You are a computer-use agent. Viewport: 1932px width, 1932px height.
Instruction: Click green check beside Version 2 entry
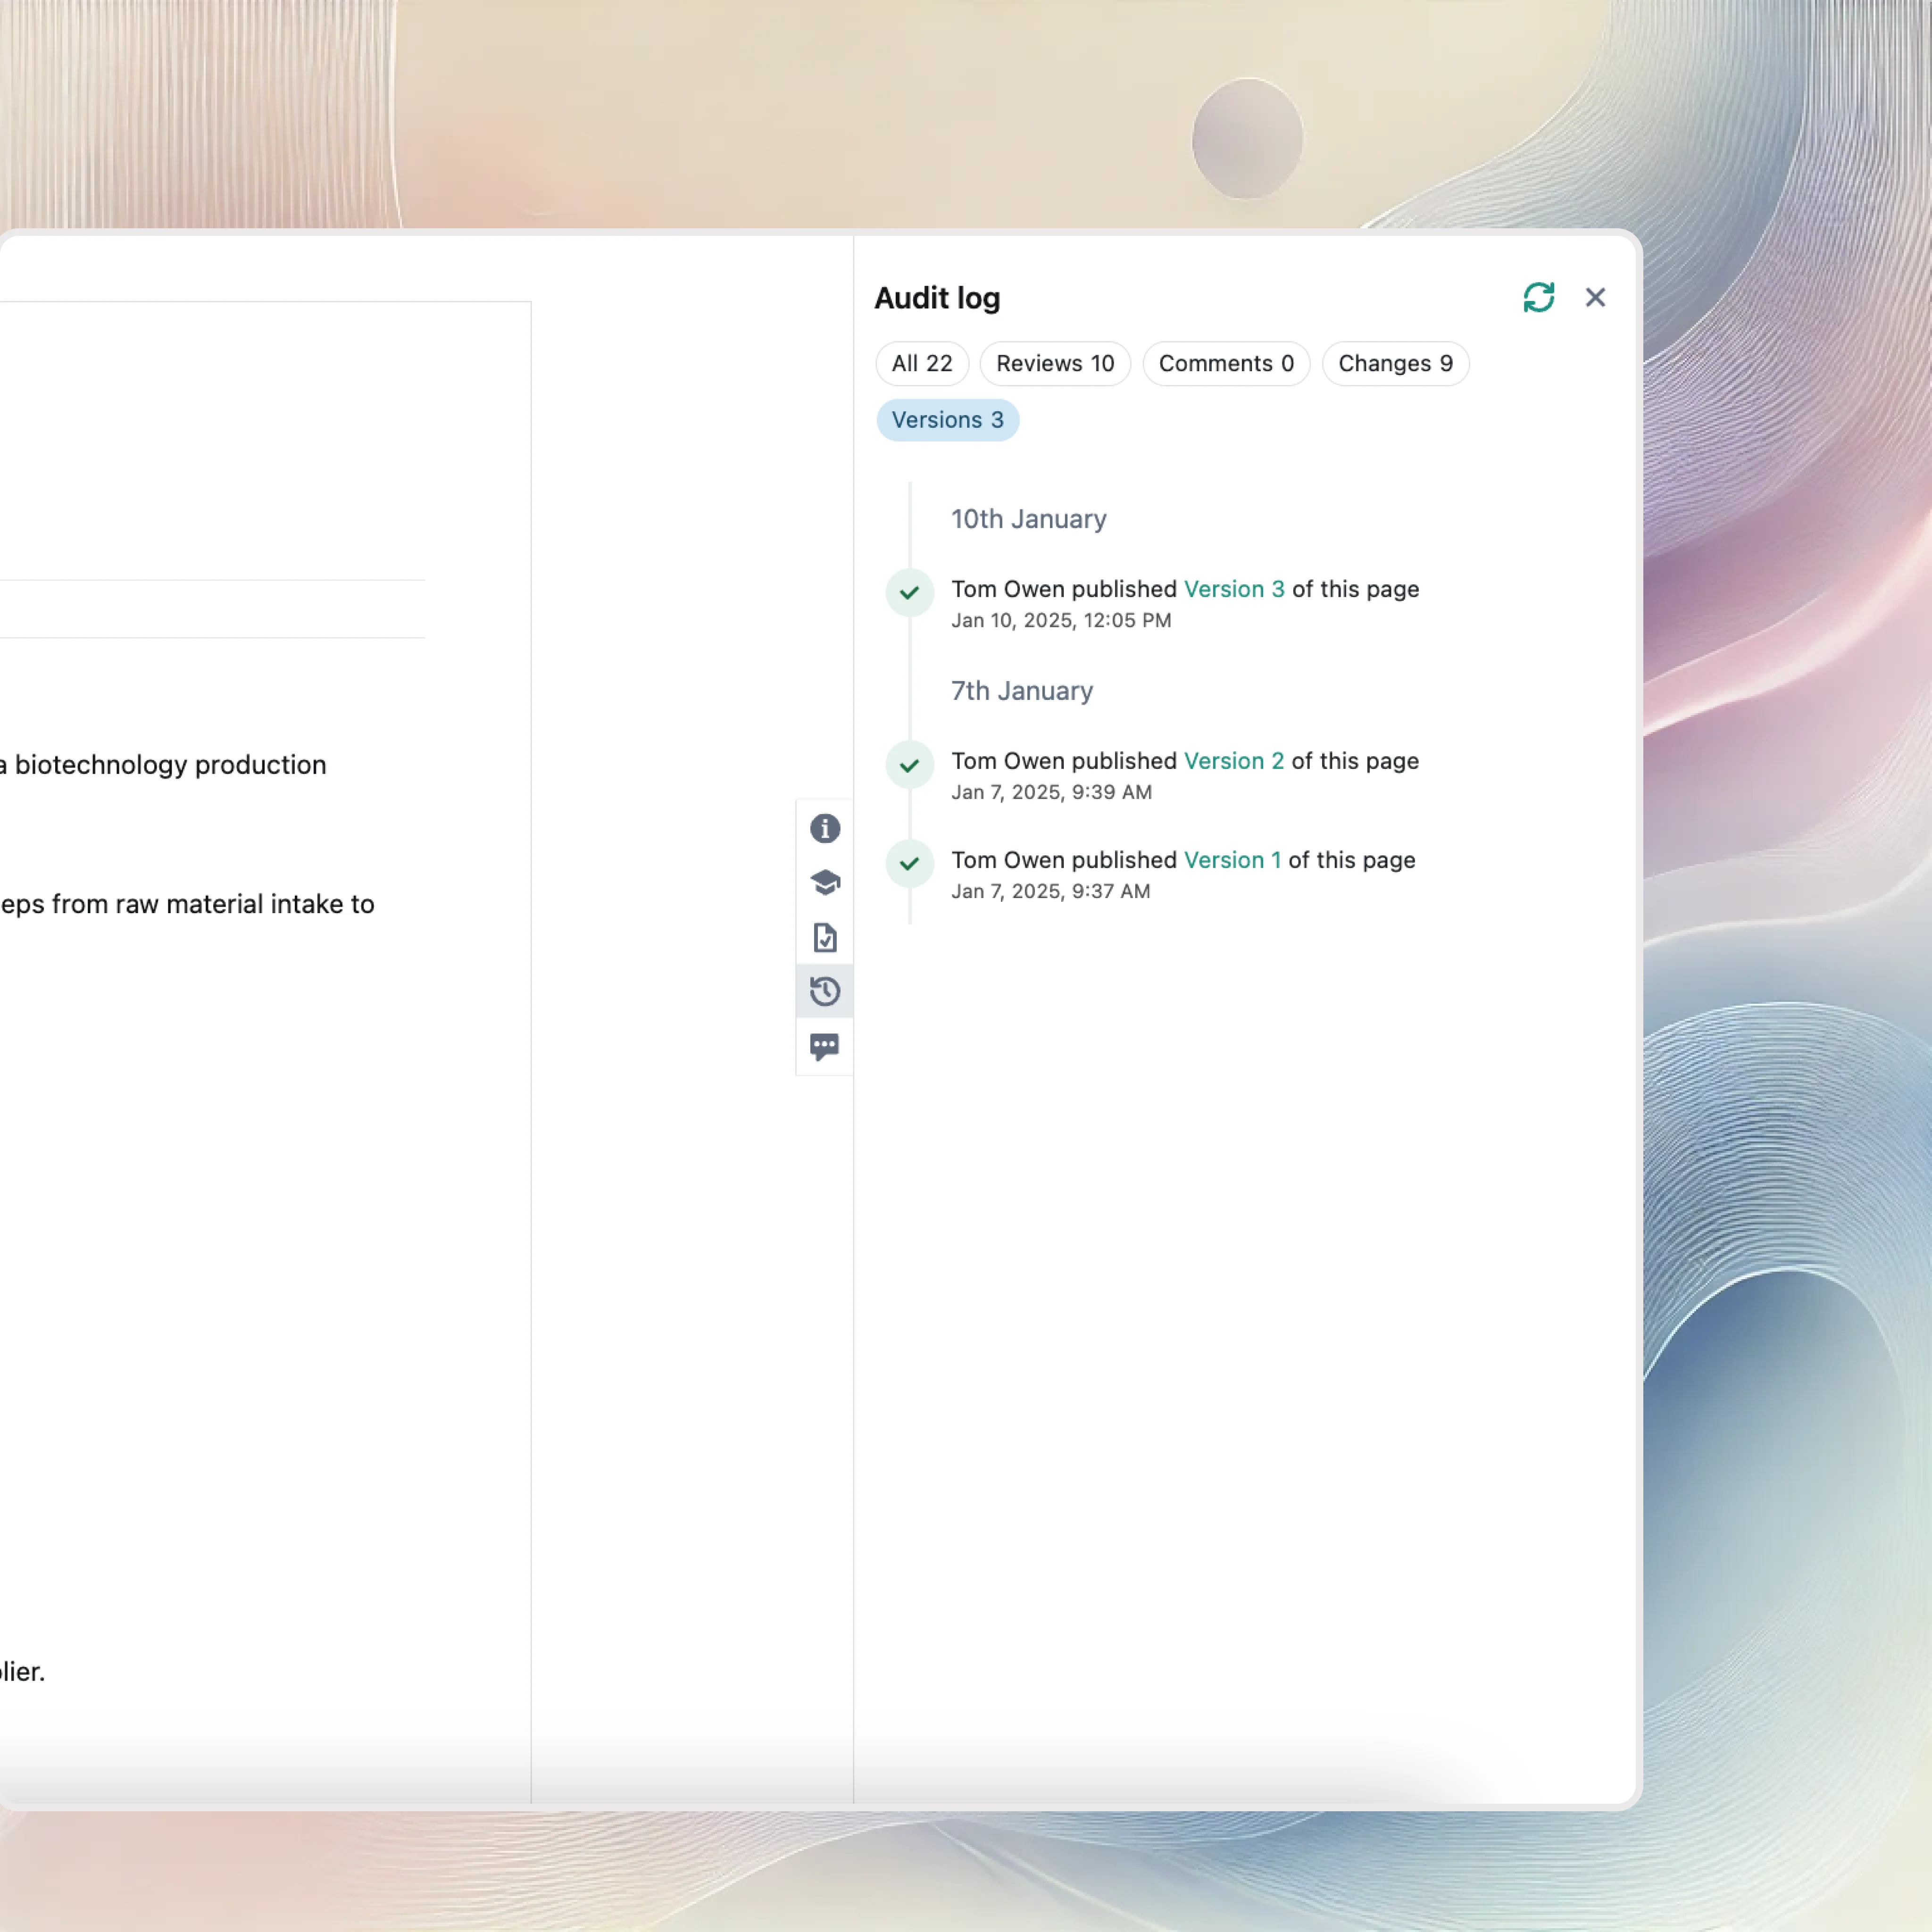tap(909, 765)
